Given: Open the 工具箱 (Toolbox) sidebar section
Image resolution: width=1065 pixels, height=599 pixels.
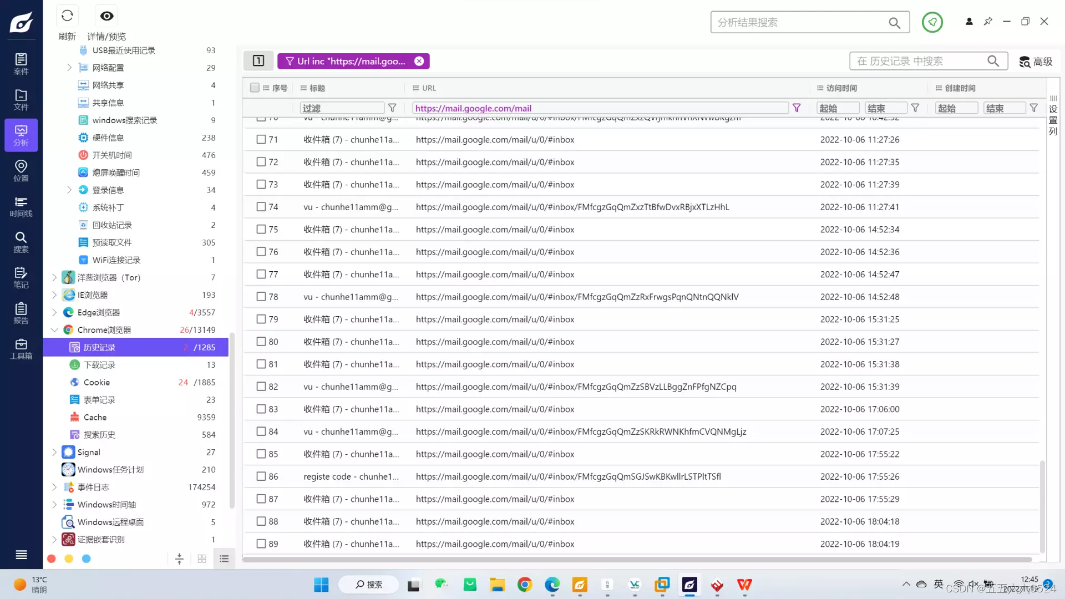Looking at the screenshot, I should (x=21, y=349).
